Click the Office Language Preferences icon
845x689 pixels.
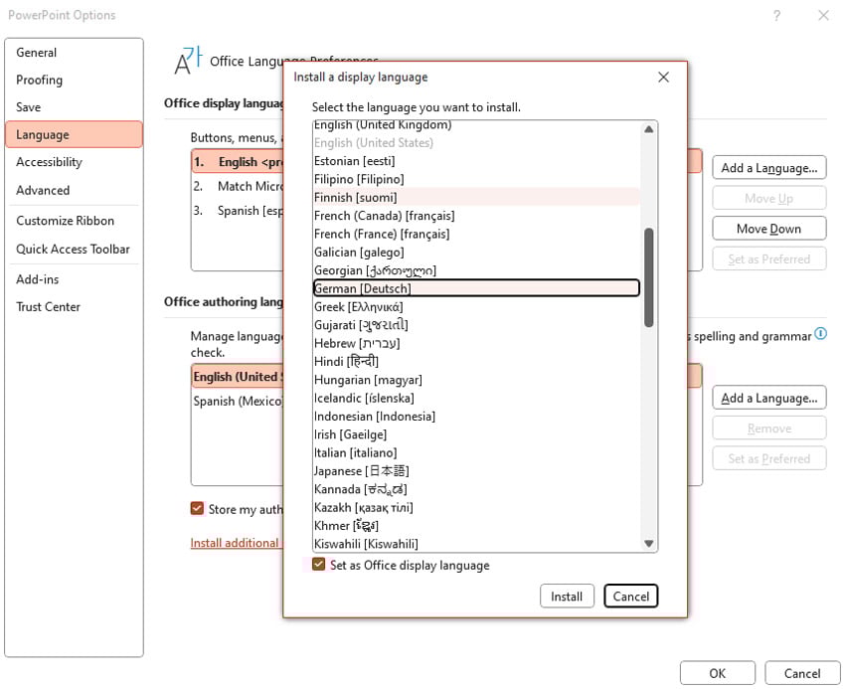click(x=188, y=61)
